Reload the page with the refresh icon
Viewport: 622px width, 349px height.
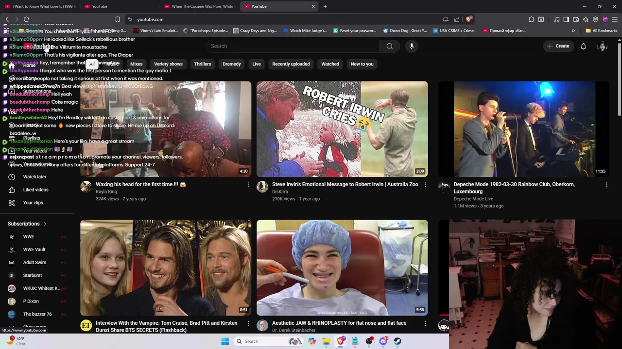coord(26,19)
